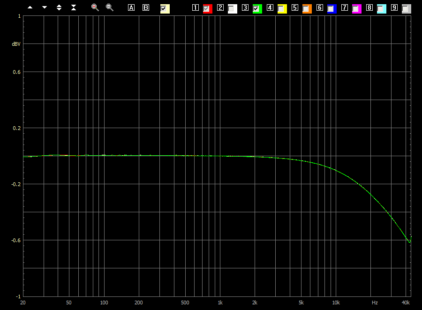Click the 1k frequency axis label

220,303
